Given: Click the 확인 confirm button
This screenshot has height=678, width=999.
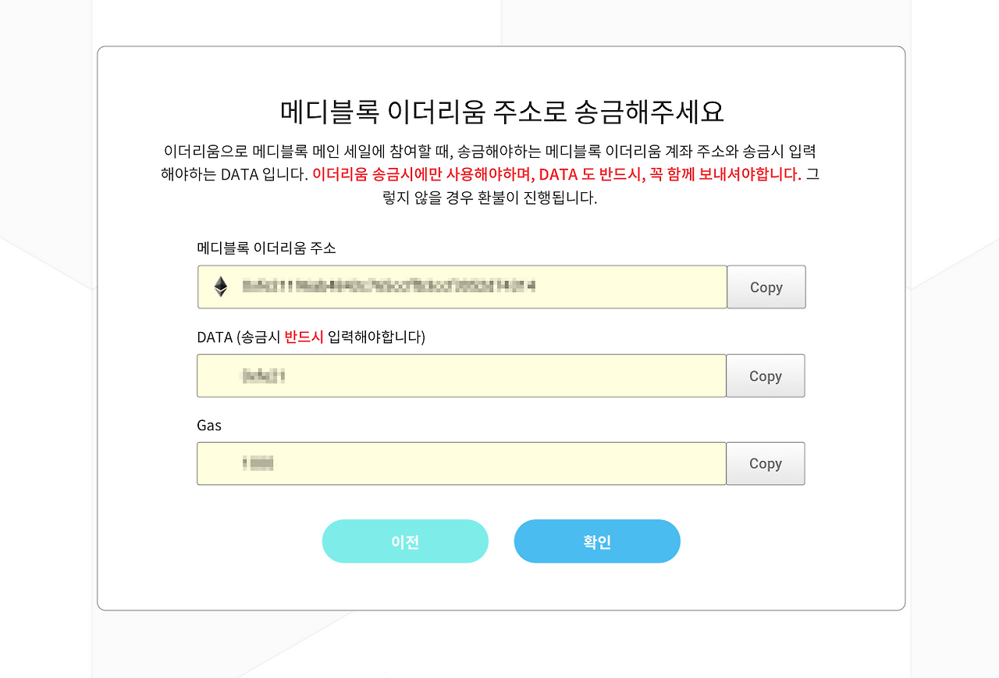Looking at the screenshot, I should tap(596, 541).
